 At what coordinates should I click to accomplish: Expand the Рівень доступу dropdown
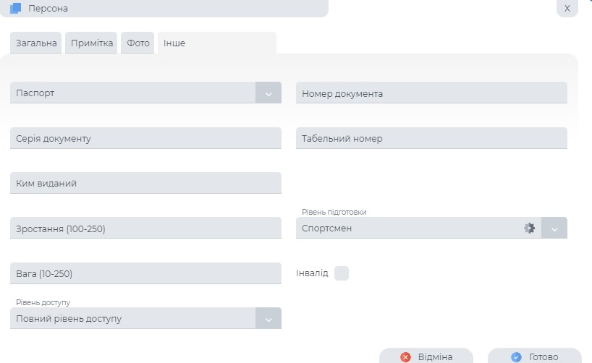[x=268, y=319]
